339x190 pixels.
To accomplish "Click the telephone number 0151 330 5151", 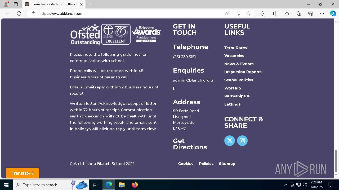I will 184,57.
